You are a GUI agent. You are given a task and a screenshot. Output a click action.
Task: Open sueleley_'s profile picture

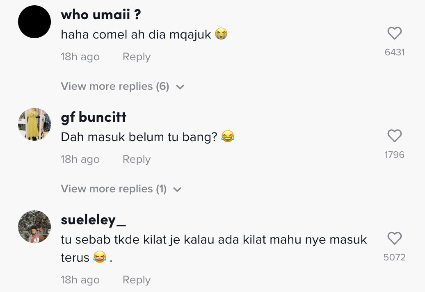tap(34, 227)
